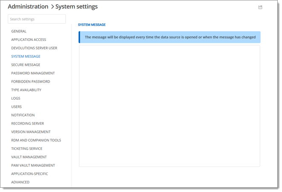The height and width of the screenshot is (192, 282).
Task: Select Notification in the settings list
Action: (23, 115)
